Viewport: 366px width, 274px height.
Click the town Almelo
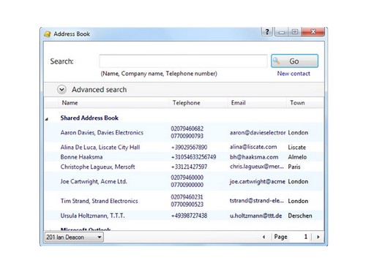click(297, 157)
